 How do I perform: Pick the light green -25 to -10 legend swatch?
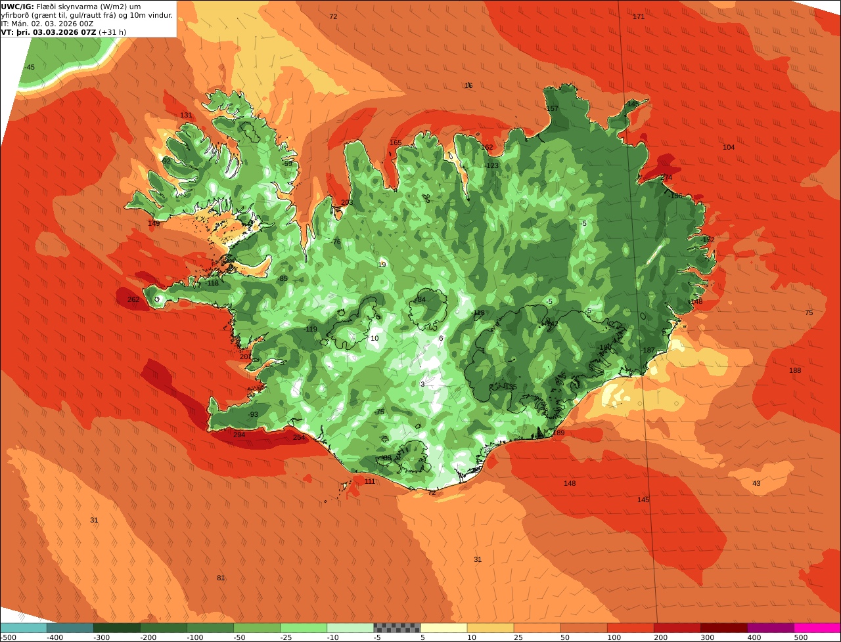(304, 628)
